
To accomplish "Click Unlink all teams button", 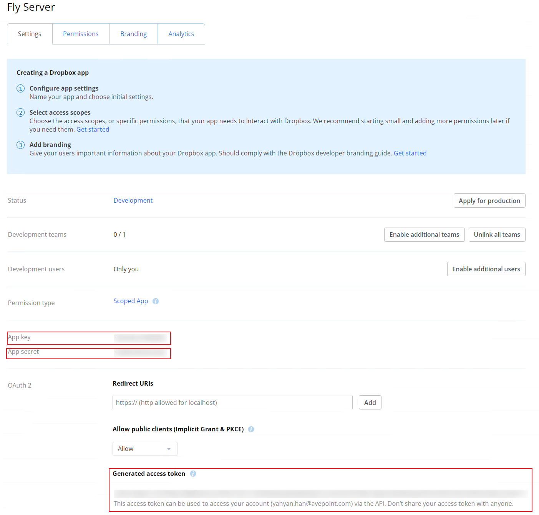I will click(x=497, y=234).
